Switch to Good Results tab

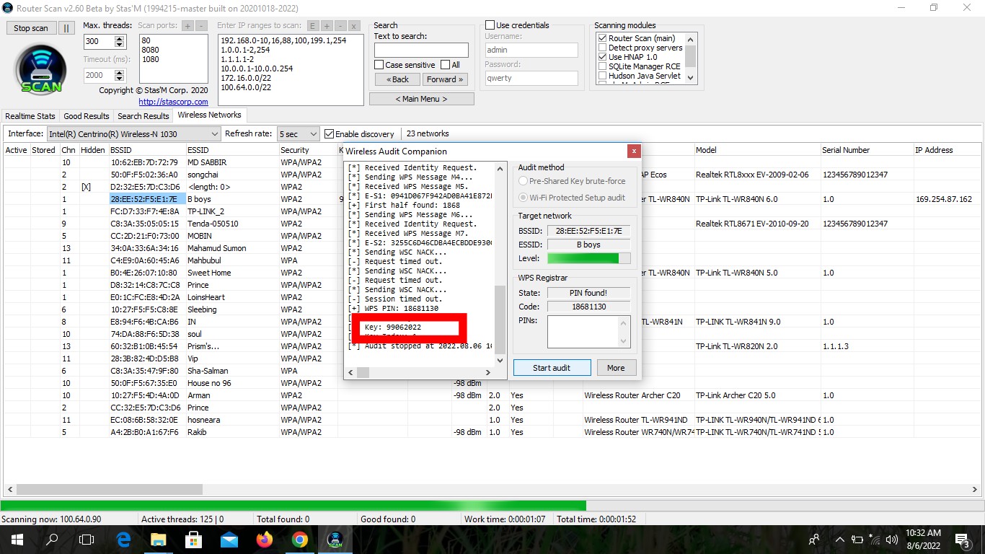coord(87,115)
